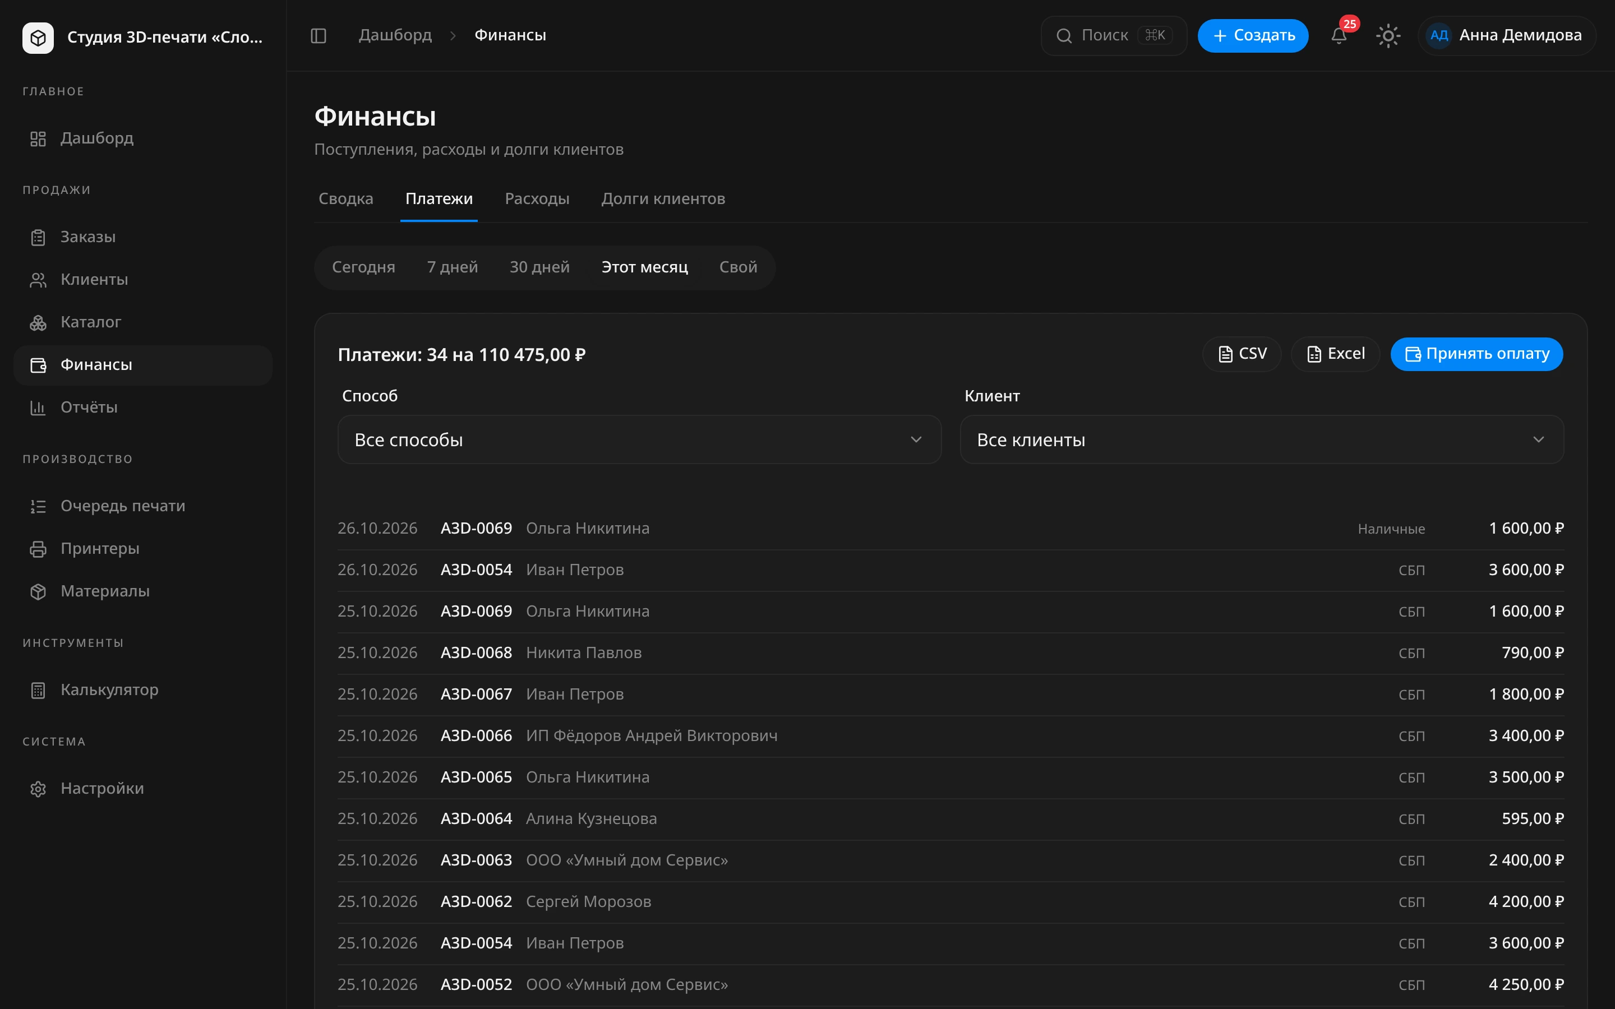Click Принять оплату button

[1476, 354]
